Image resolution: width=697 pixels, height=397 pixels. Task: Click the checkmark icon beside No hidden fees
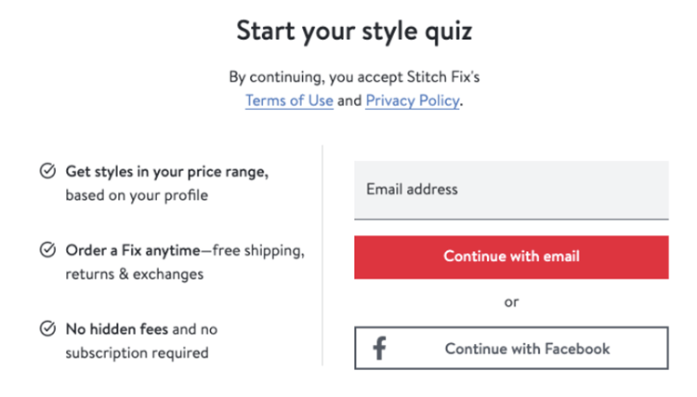(x=47, y=328)
